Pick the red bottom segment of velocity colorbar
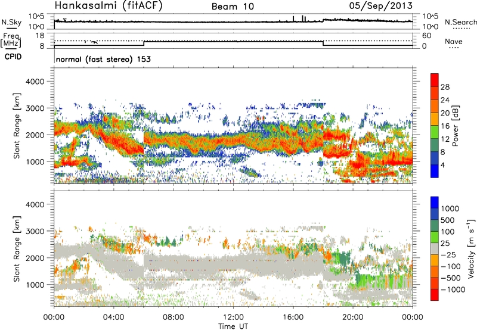477x330 pixels. pyautogui.click(x=435, y=295)
